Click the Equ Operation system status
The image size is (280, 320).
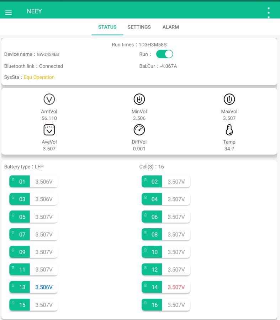(x=39, y=77)
